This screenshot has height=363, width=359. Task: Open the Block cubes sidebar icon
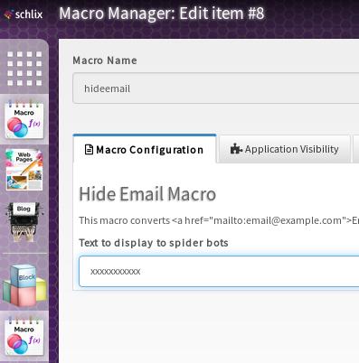tap(24, 284)
